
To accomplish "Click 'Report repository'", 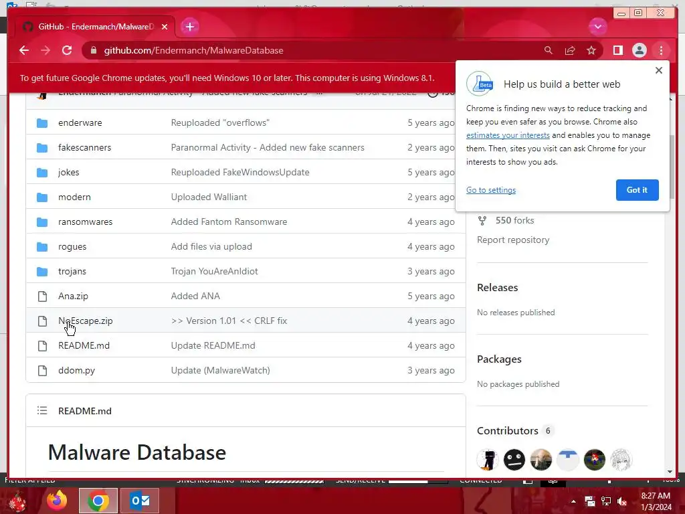I will pyautogui.click(x=513, y=240).
